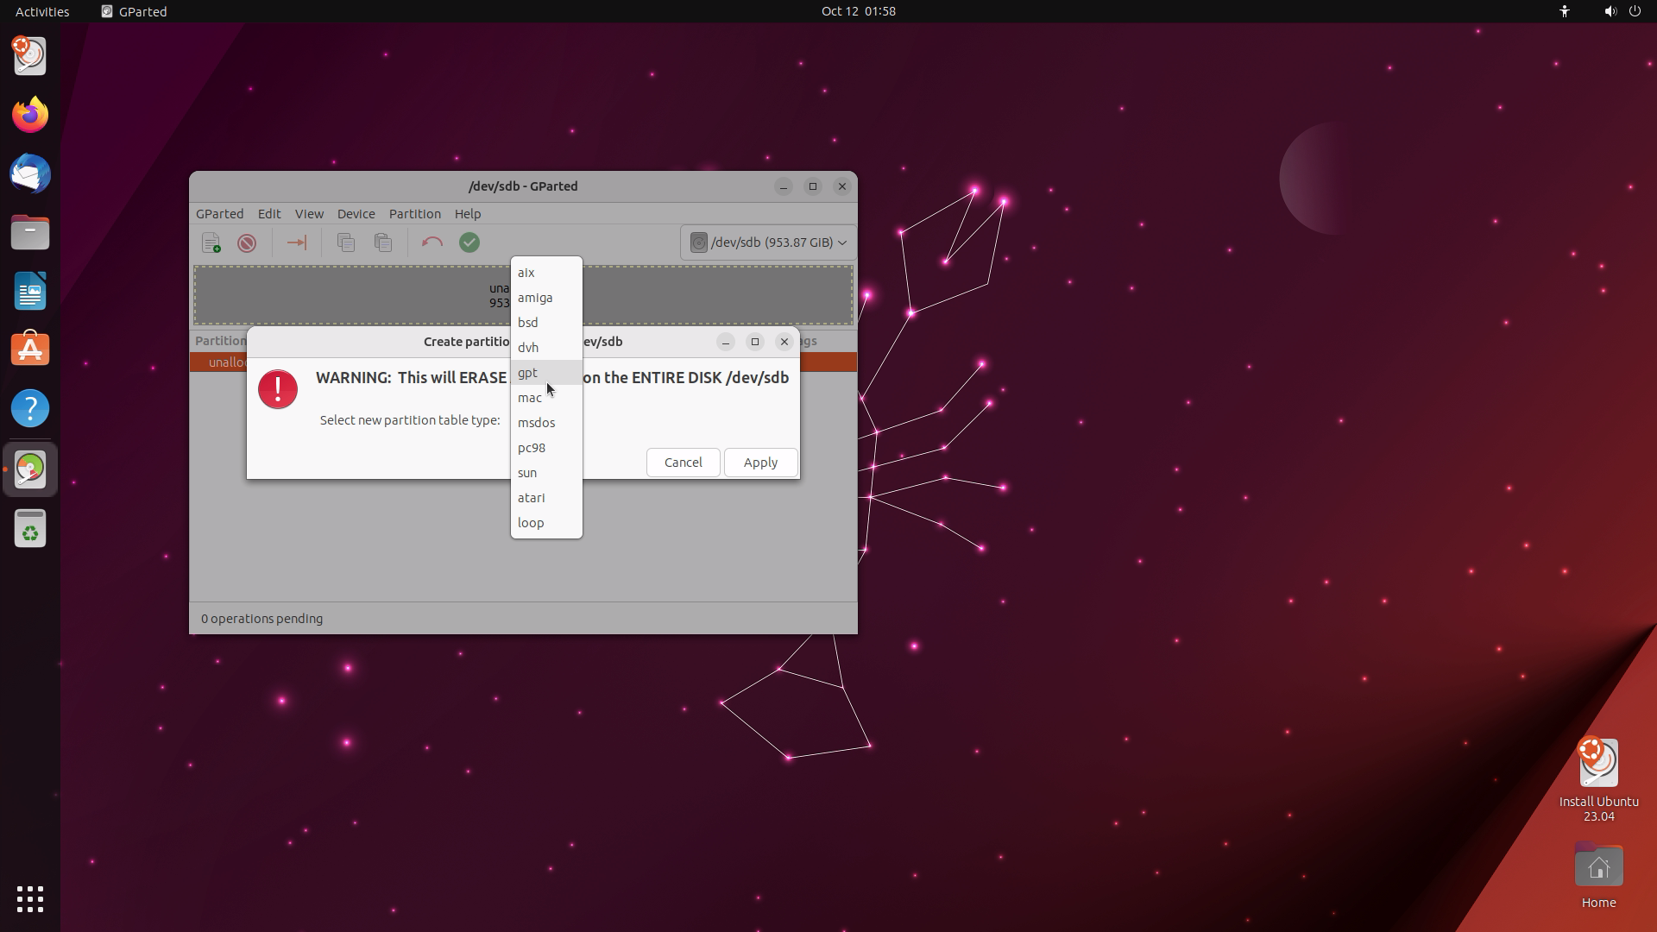This screenshot has height=932, width=1657.
Task: Click the resize/move toolbar icon
Action: [296, 243]
